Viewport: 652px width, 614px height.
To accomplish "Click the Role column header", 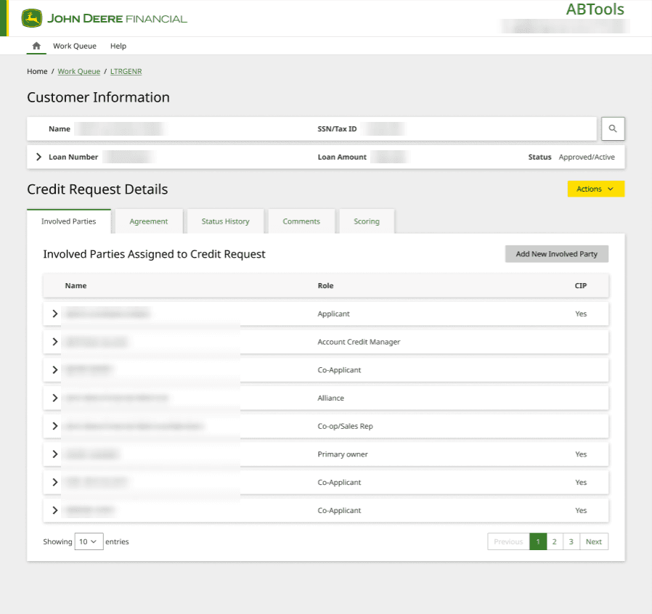I will 325,286.
